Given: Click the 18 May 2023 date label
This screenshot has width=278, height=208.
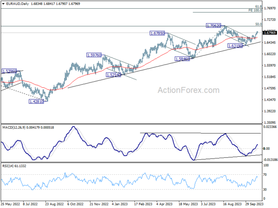Looking at the screenshot, I should coord(188,204).
